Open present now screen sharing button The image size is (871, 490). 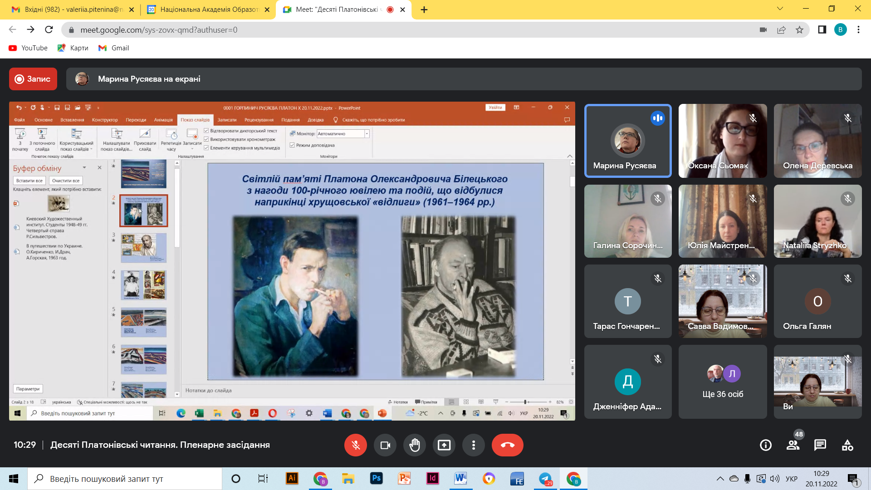click(444, 445)
